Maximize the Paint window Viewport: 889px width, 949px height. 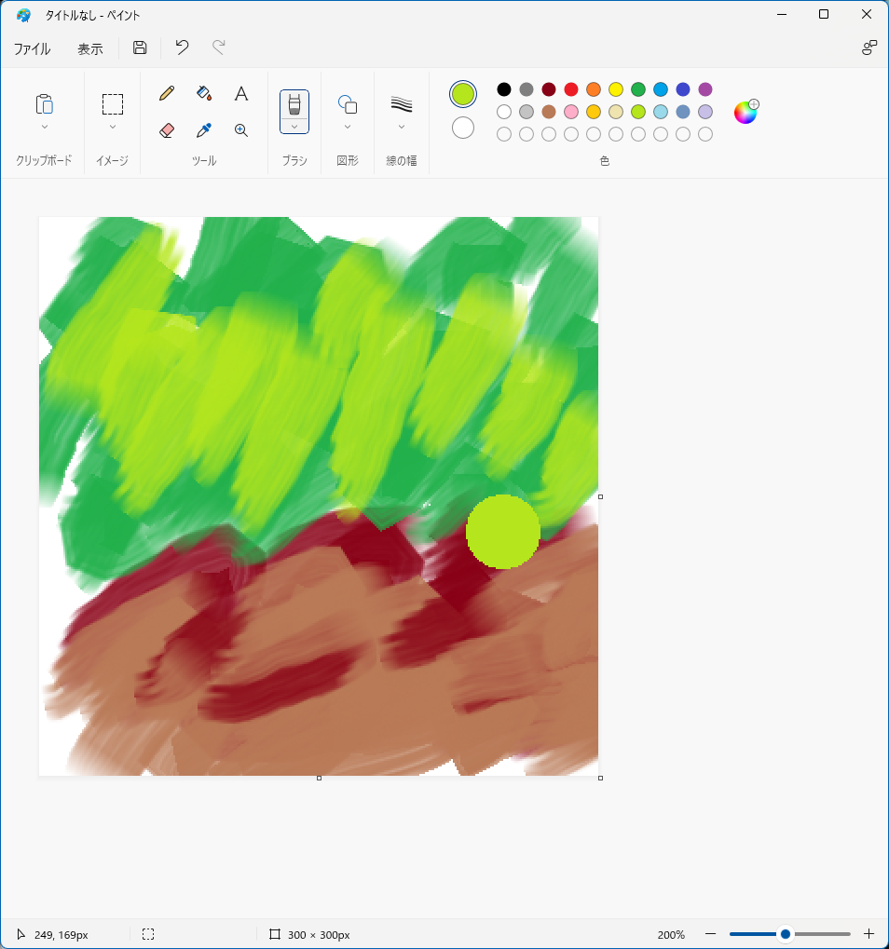(824, 15)
